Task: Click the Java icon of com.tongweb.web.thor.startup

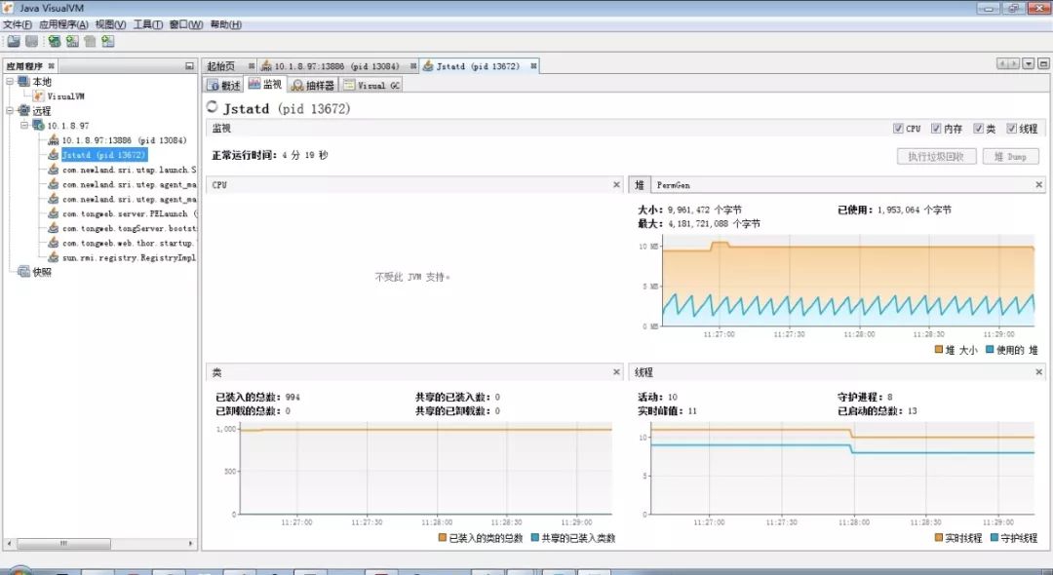Action: pos(53,243)
